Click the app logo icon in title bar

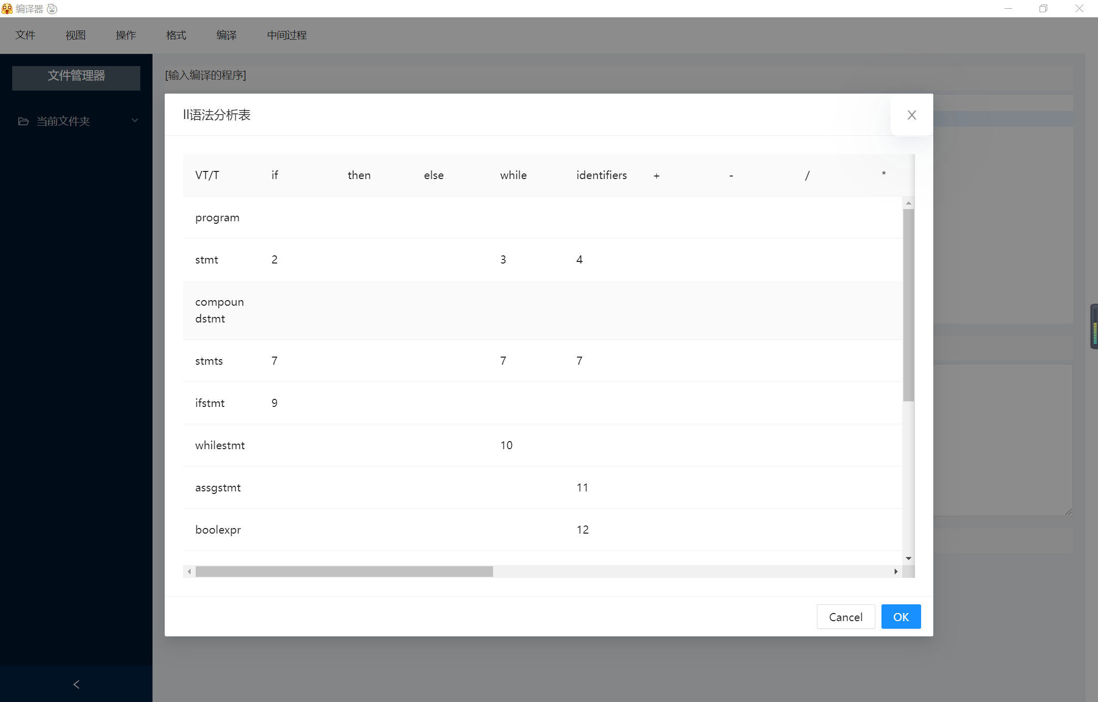(x=7, y=9)
